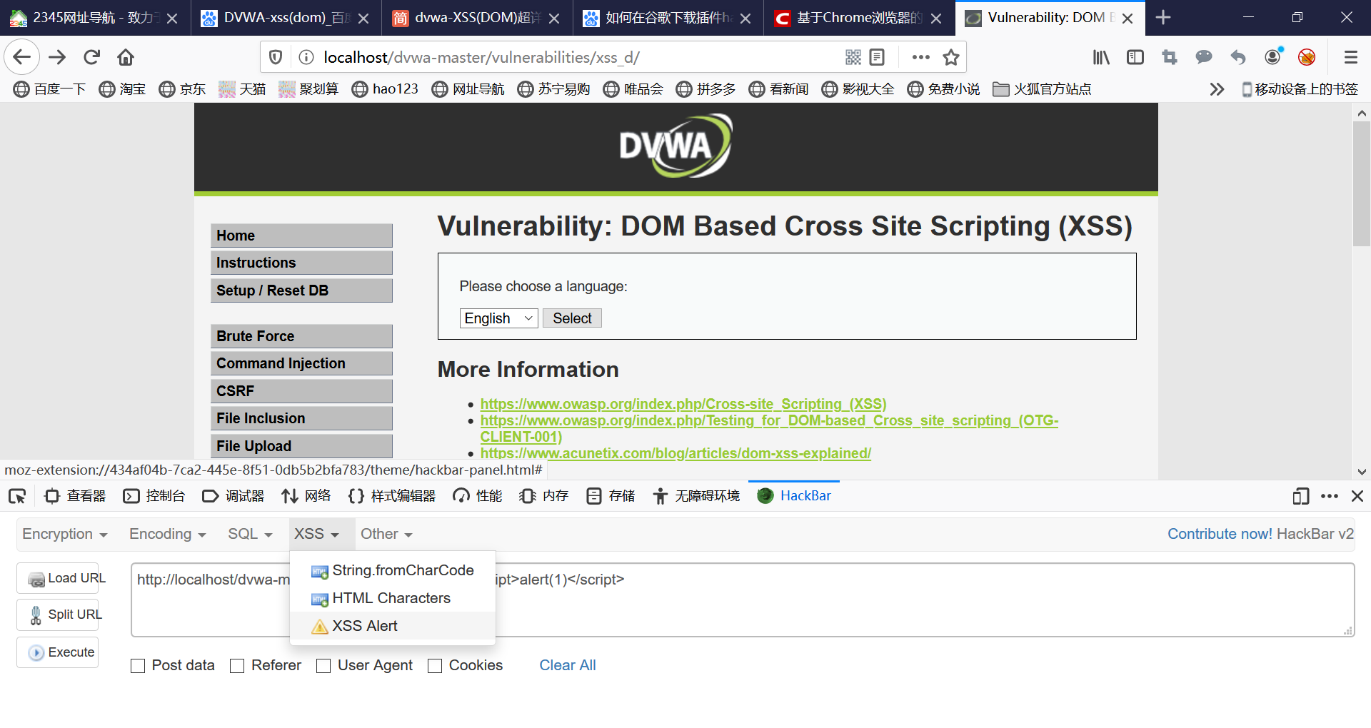Enable the Referer checkbox
Image resolution: width=1371 pixels, height=728 pixels.
(237, 666)
